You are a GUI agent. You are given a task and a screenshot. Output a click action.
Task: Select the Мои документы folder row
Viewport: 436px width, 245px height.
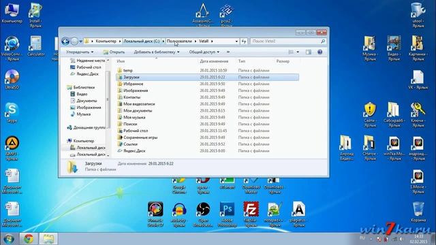click(x=207, y=110)
